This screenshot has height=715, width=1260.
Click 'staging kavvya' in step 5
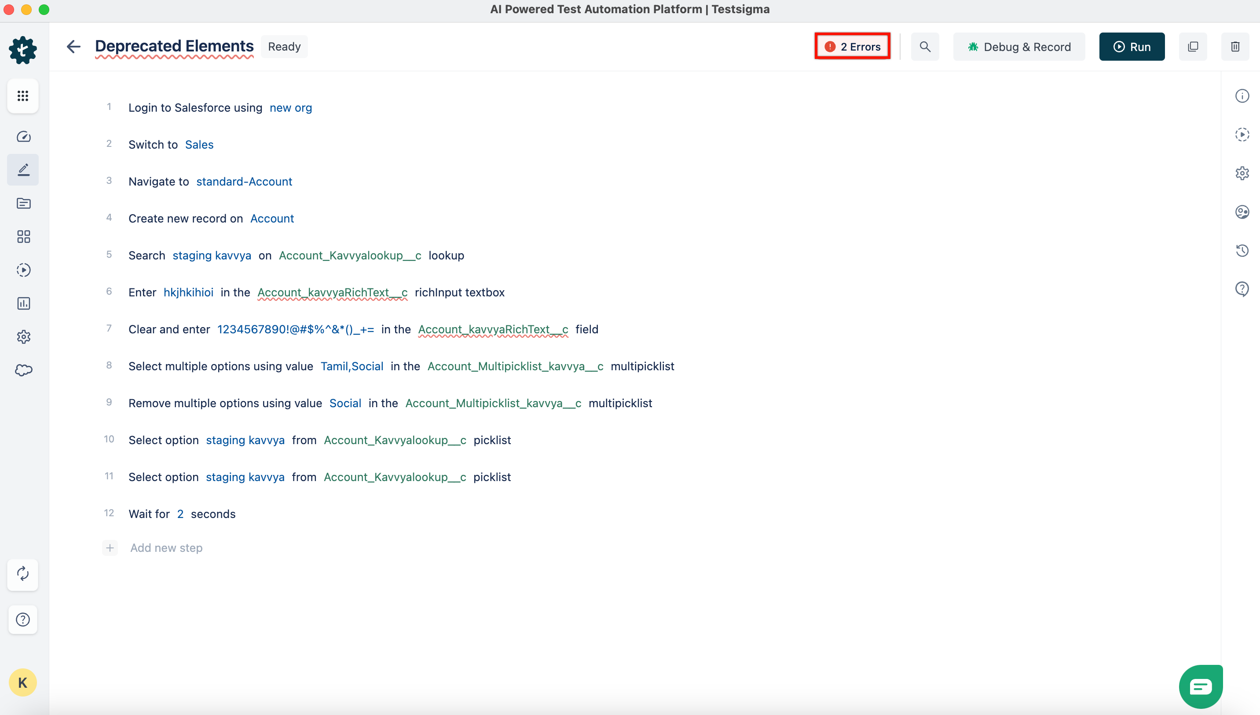212,256
